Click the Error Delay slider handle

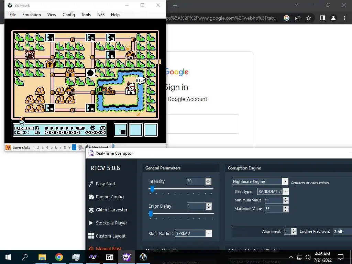point(151,214)
